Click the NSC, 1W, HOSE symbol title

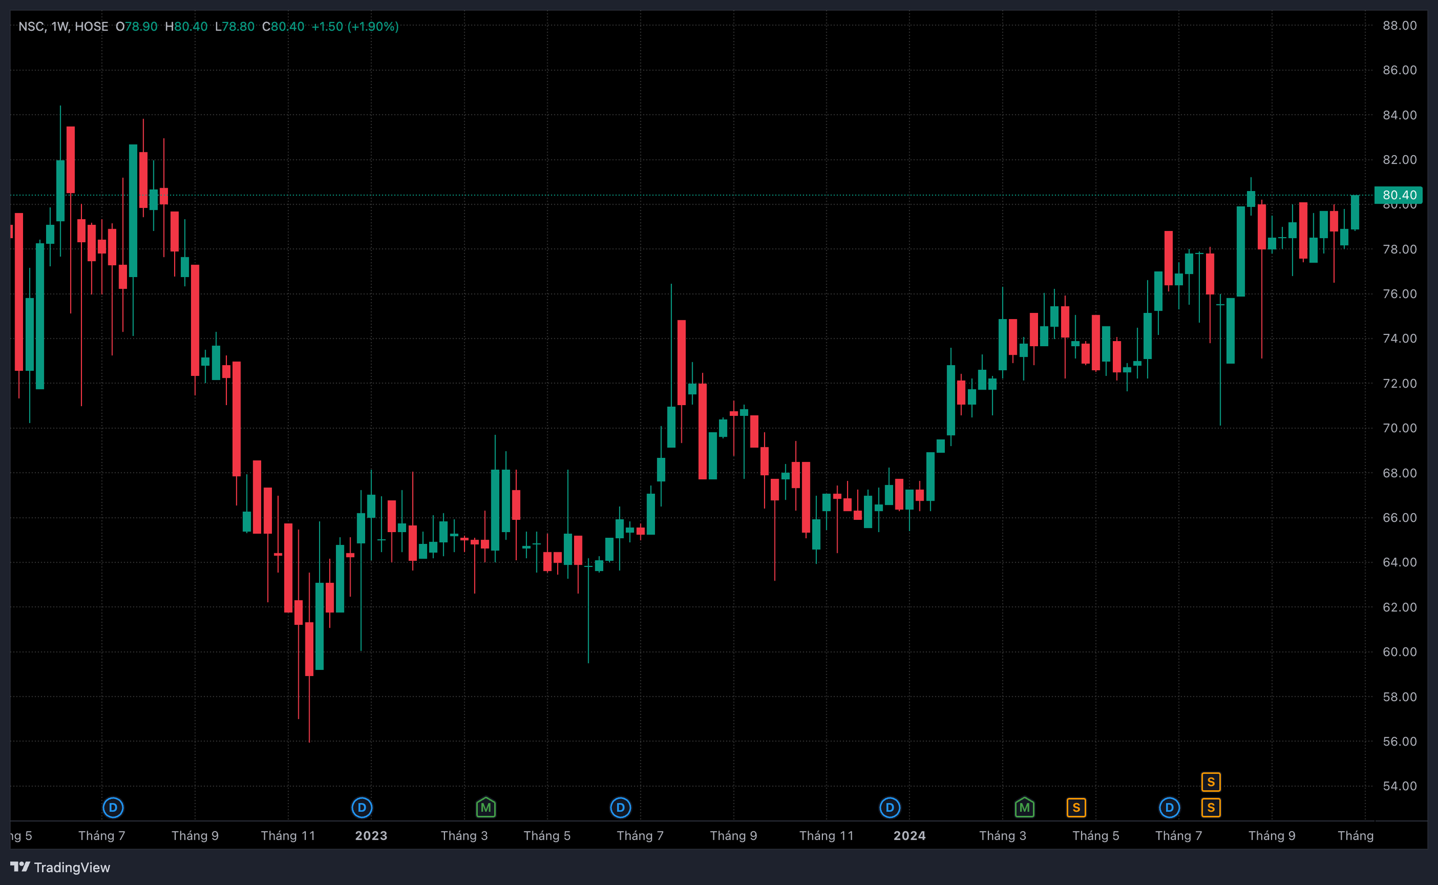pyautogui.click(x=63, y=26)
